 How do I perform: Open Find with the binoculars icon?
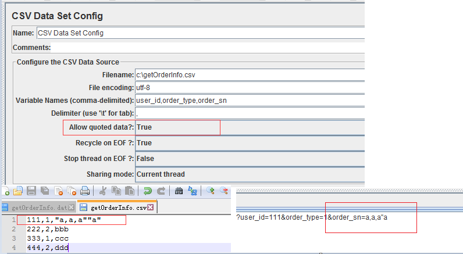[x=179, y=191]
